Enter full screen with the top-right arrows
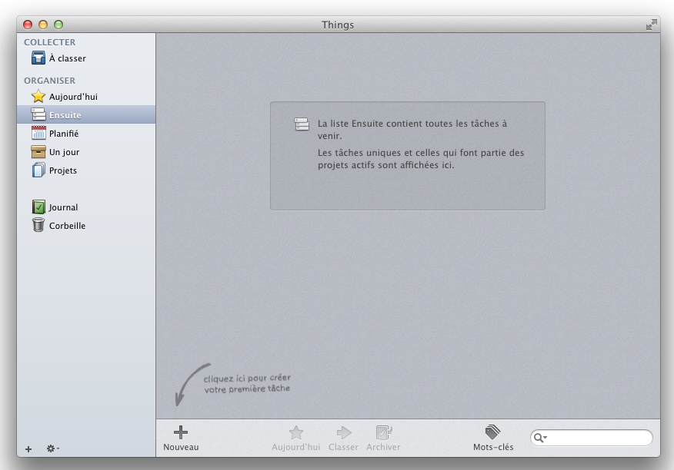 [x=652, y=25]
